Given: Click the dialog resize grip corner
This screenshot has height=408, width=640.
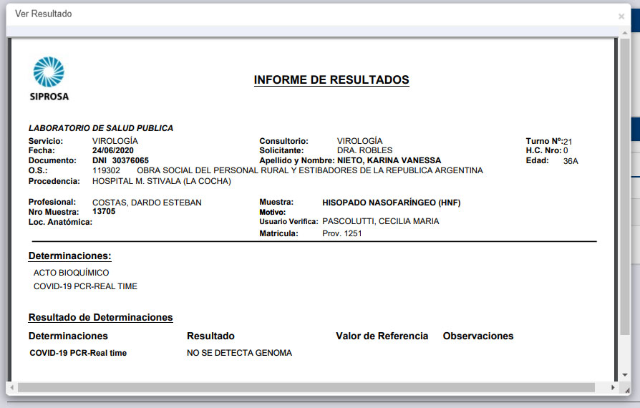Looking at the screenshot, I should (627, 390).
